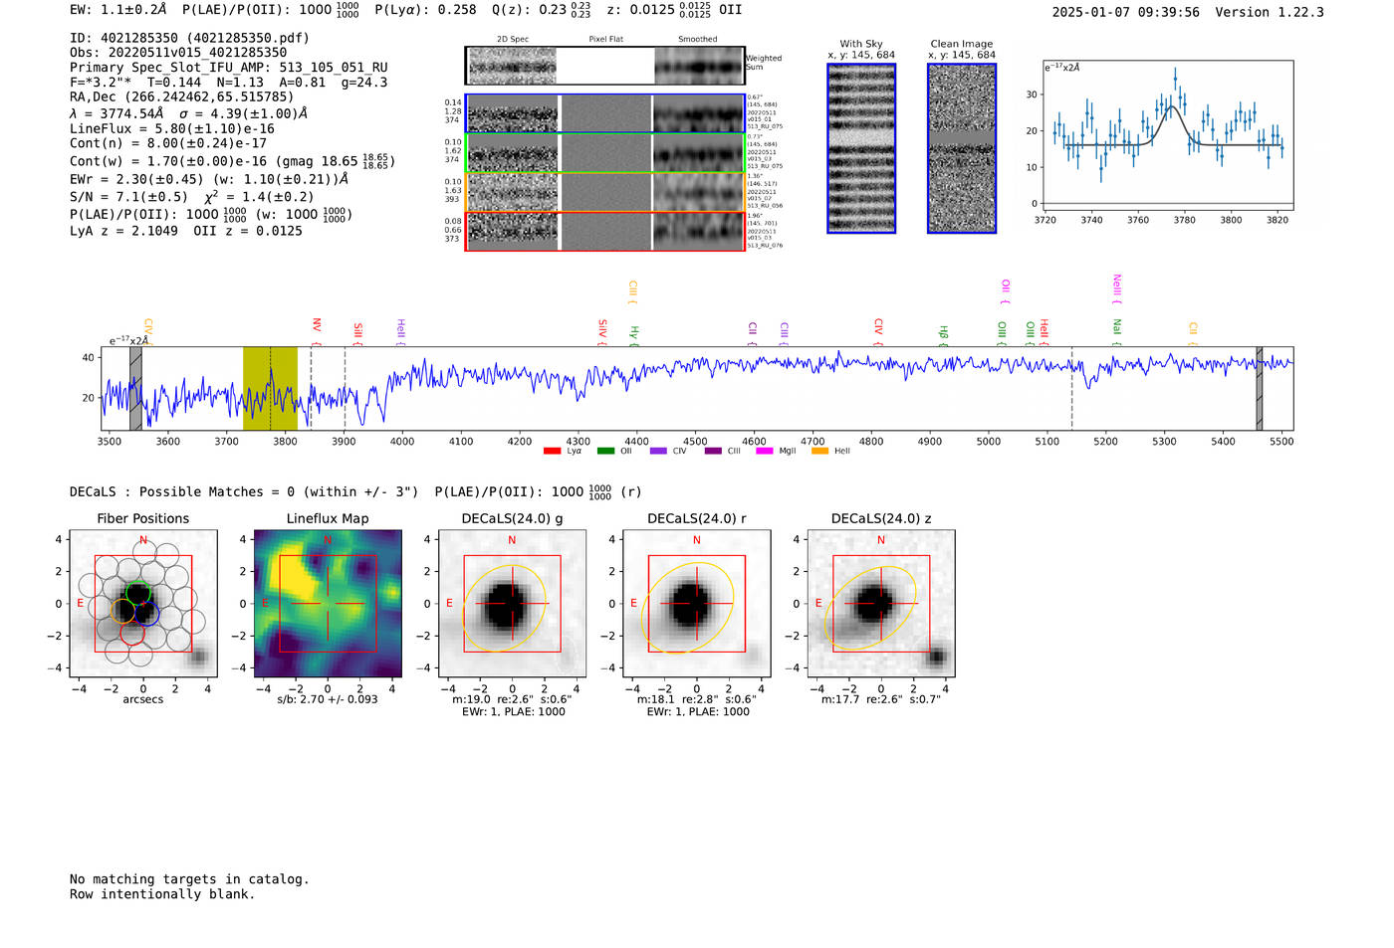Click the orange fiber circle in Fiber Positions
This screenshot has width=1394, height=948.
click(x=122, y=611)
